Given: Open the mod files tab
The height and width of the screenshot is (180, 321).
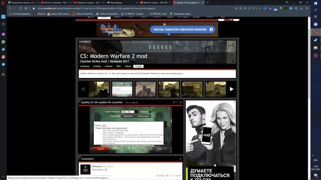Looking at the screenshot, I should (x=118, y=66).
